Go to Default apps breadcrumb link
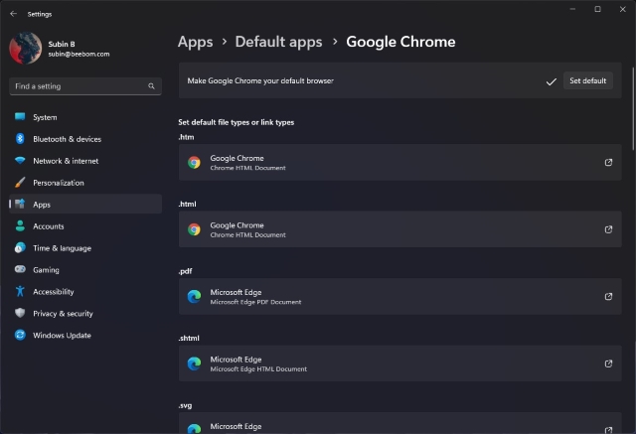The width and height of the screenshot is (636, 434). (x=278, y=42)
